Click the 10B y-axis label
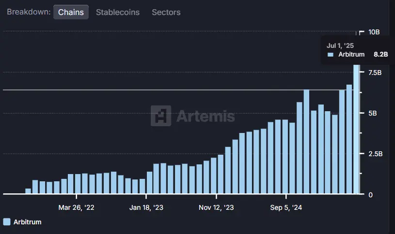Viewport: 395px width, 234px height. [x=374, y=32]
